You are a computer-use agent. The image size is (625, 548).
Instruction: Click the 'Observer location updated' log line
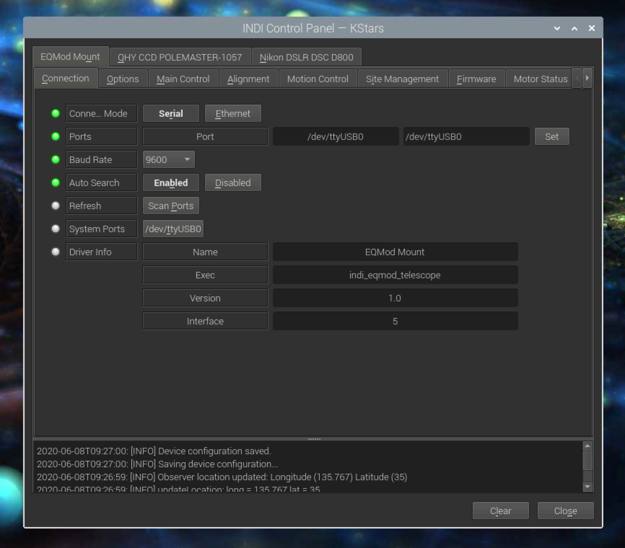(x=222, y=477)
